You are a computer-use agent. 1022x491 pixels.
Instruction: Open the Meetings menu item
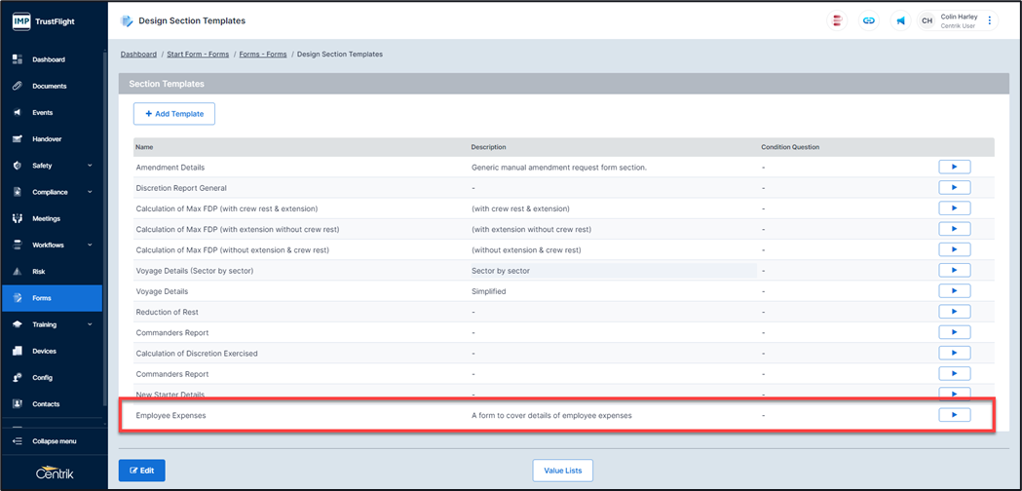tap(46, 218)
